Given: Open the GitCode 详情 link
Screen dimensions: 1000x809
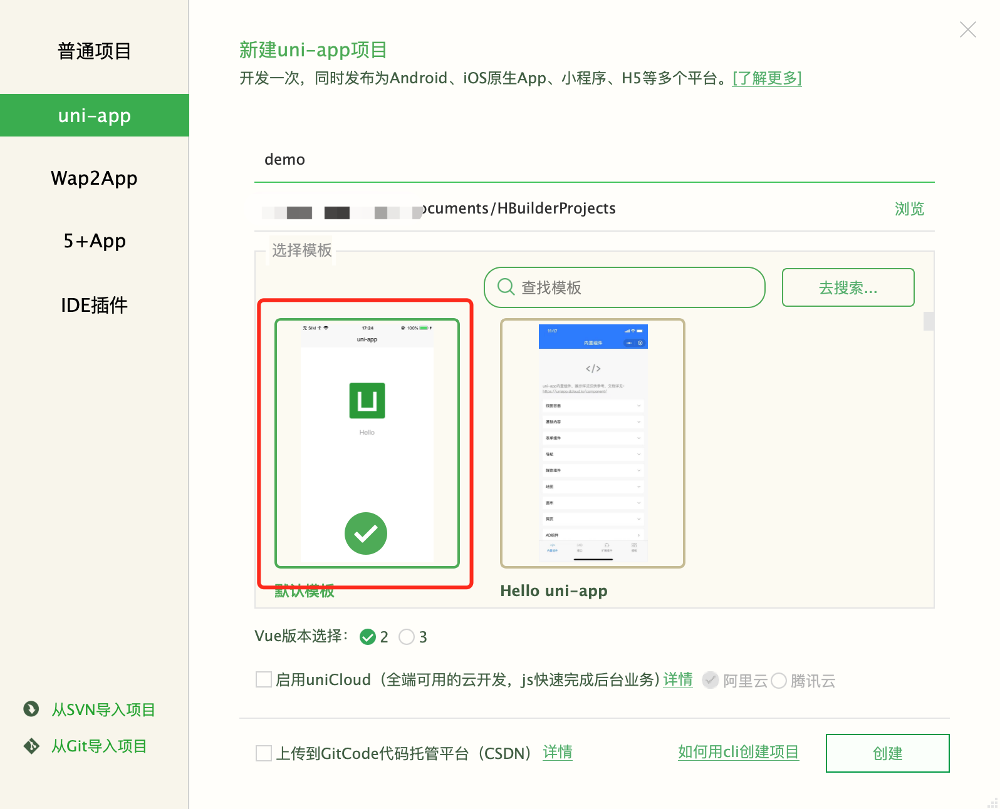Looking at the screenshot, I should (x=558, y=752).
